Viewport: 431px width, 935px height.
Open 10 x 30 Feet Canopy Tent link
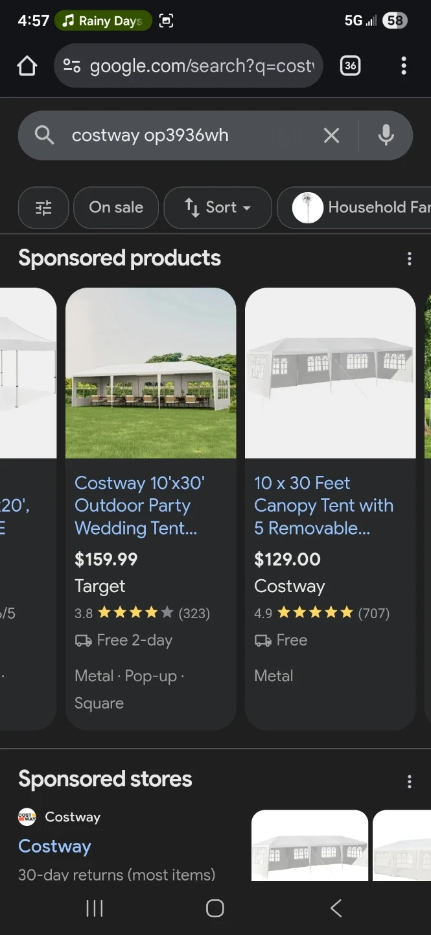(323, 505)
